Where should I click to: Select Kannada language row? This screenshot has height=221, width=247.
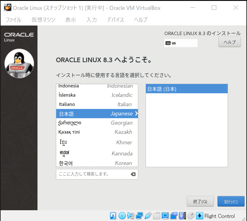coord(97,153)
